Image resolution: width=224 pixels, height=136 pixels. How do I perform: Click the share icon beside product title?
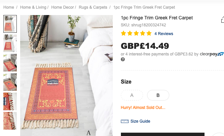tap(222, 20)
